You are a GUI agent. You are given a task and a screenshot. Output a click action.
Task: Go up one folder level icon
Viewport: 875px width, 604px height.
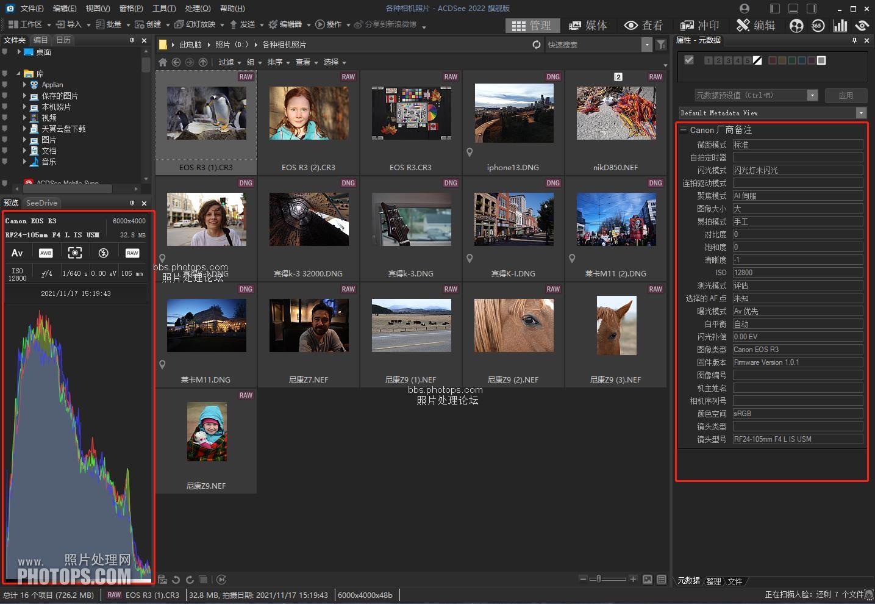point(203,62)
